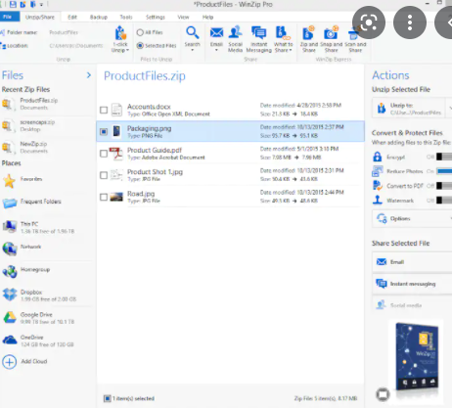Toggle the Watermark switch
This screenshot has height=408, width=452.
444,200
